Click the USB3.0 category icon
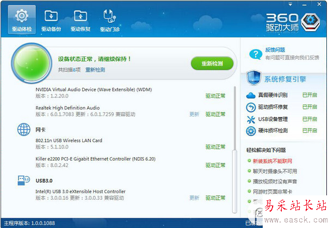 (x=24, y=180)
